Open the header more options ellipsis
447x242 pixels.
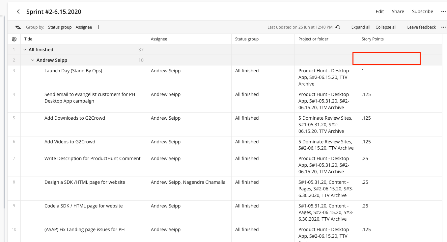(443, 12)
